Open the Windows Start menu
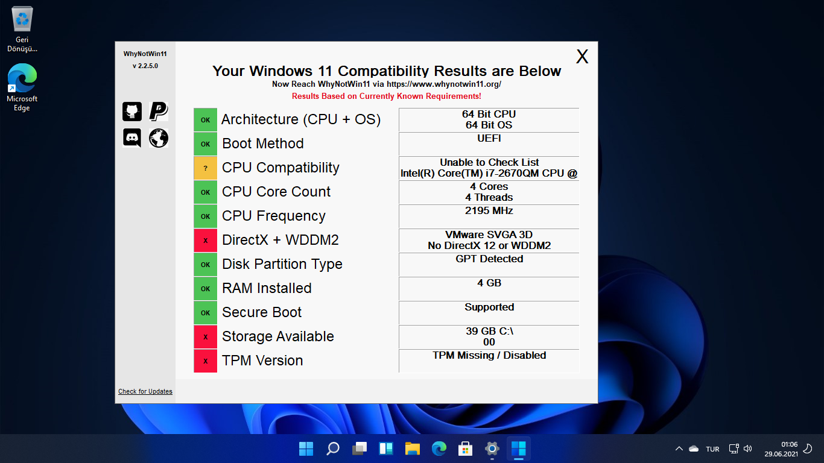Screen dimensions: 824x463 [x=306, y=449]
